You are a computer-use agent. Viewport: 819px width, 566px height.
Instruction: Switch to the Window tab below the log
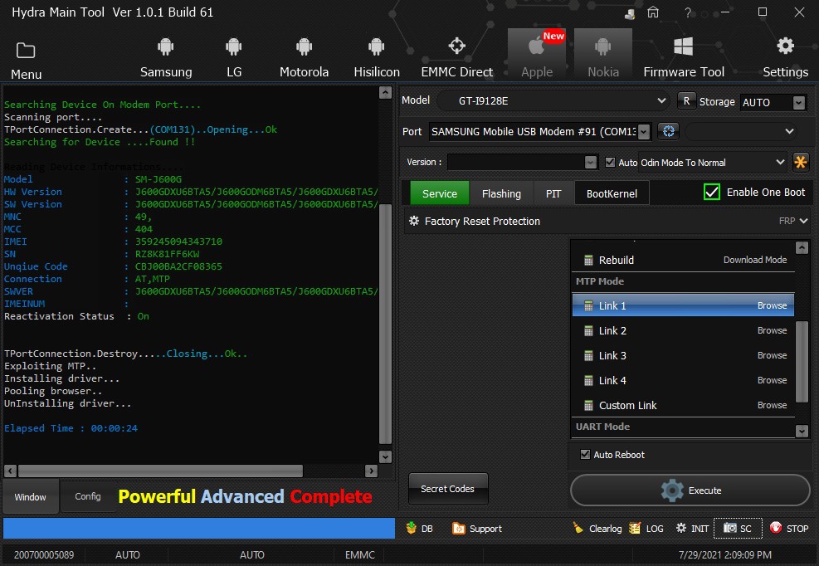point(31,496)
